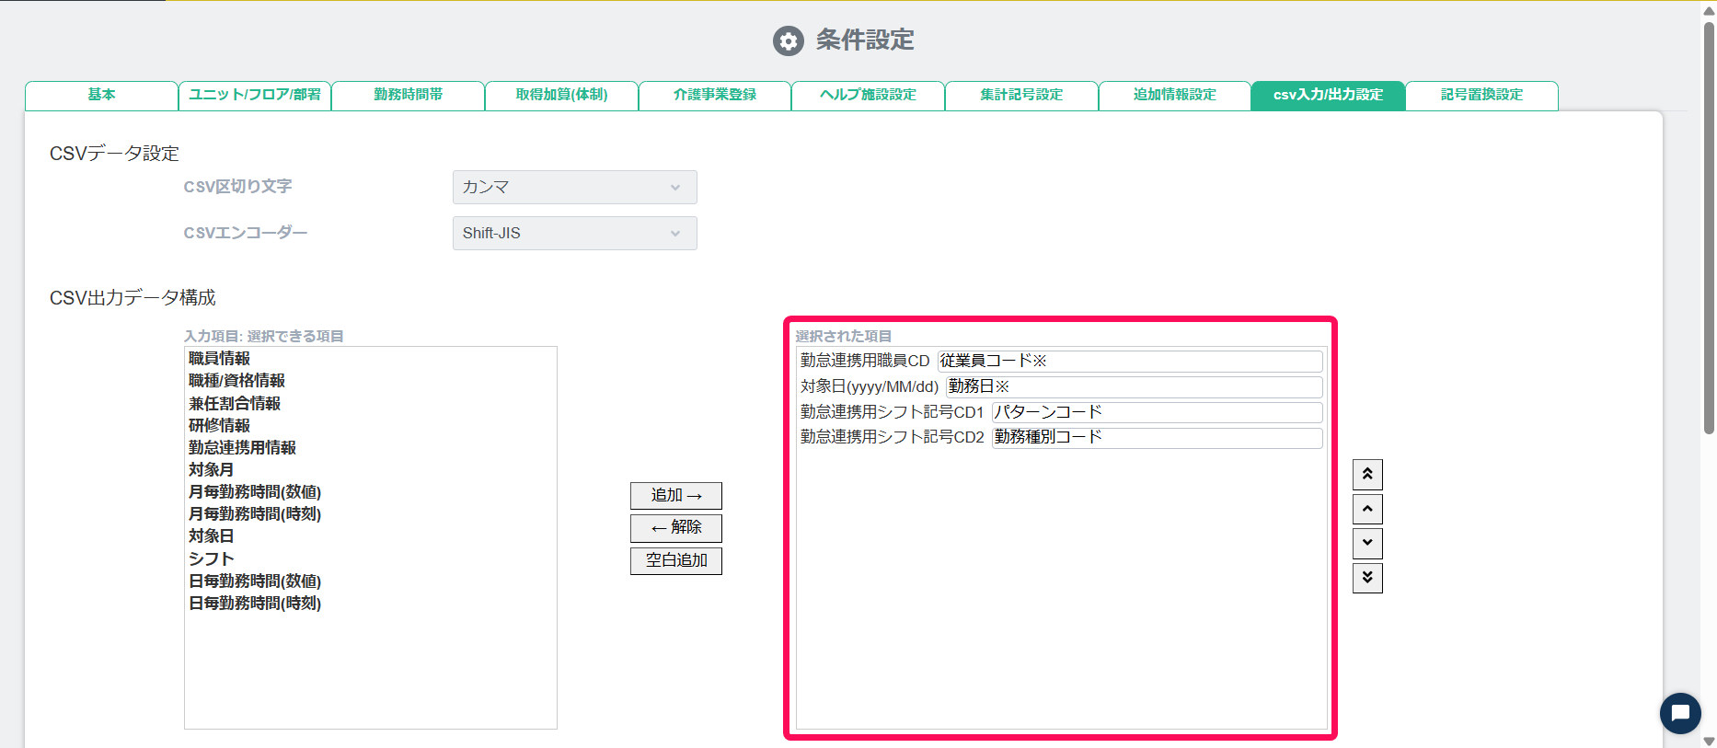Click the page vertical scrollbar thumb

click(x=1709, y=226)
